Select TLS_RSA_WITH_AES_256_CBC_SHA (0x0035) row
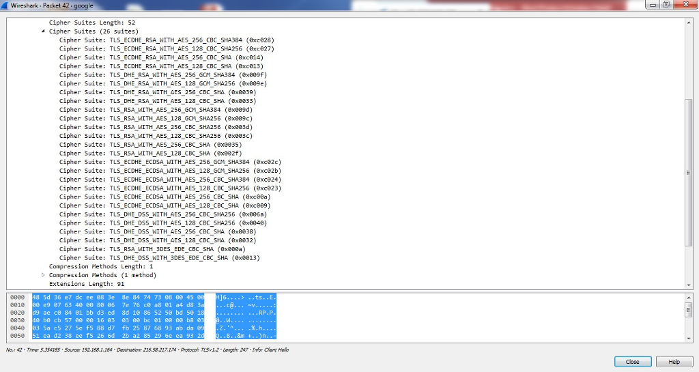This screenshot has width=699, height=372. [x=151, y=144]
